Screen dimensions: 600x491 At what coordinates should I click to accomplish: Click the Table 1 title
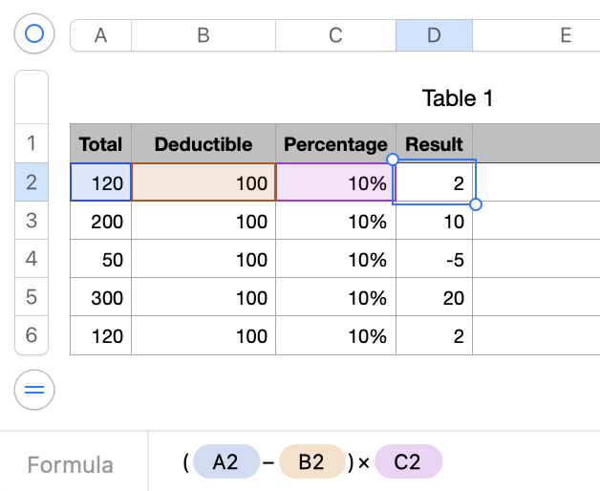pos(457,98)
